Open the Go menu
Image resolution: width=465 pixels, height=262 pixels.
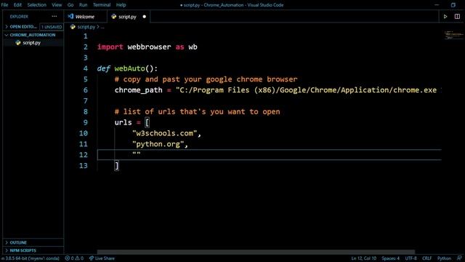[x=70, y=5]
